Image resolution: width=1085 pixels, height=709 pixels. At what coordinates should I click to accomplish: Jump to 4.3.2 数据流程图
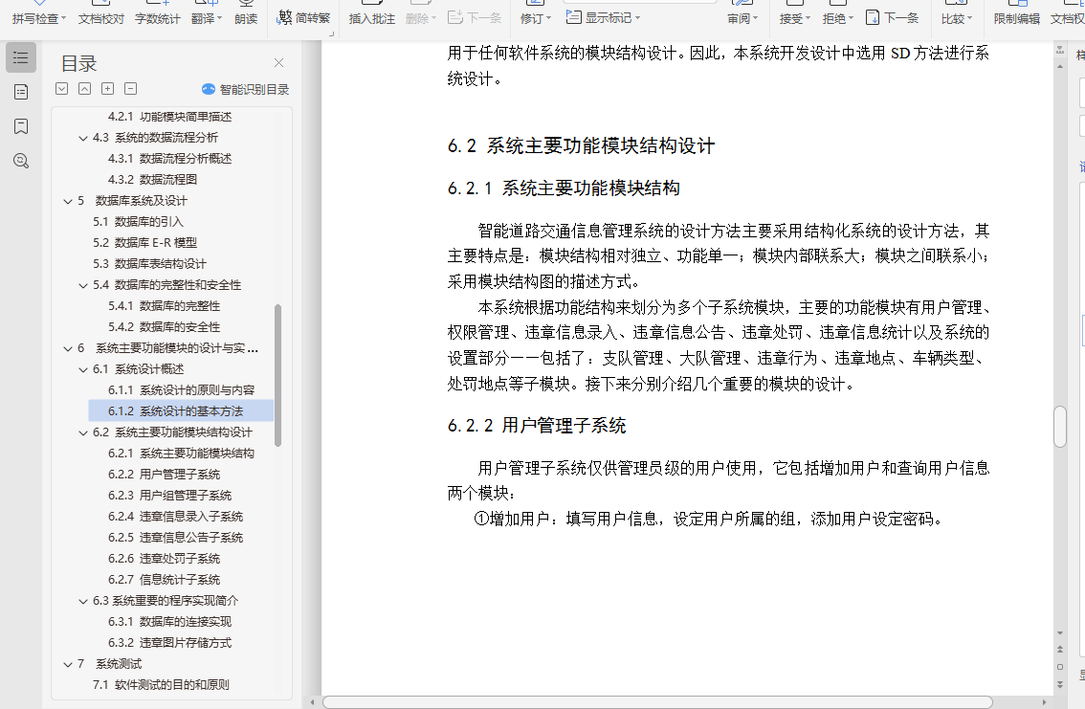(152, 179)
